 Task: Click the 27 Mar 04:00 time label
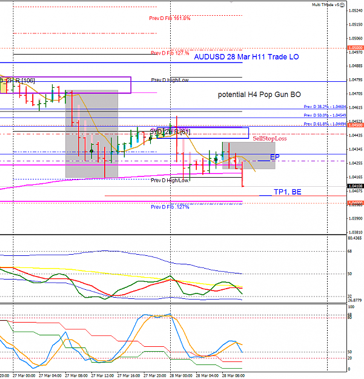click(50, 375)
